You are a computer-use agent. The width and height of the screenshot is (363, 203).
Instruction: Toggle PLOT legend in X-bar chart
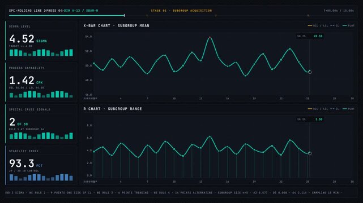click(x=348, y=25)
